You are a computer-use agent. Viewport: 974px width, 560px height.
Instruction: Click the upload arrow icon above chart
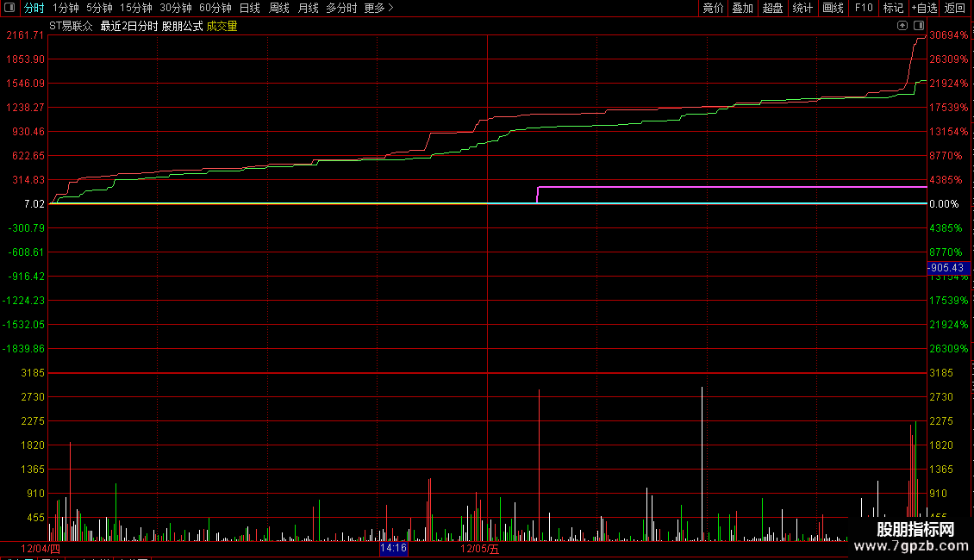[902, 26]
